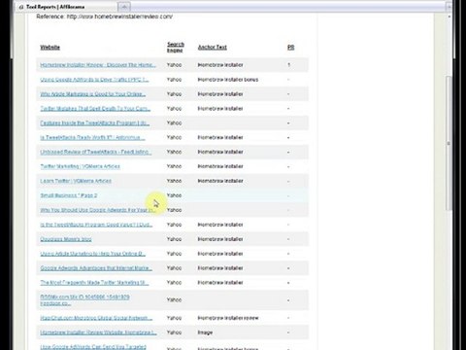Select Yahoo cell in Douglass Moxie's blog row
Screen dimensions: 466x350
(174, 239)
